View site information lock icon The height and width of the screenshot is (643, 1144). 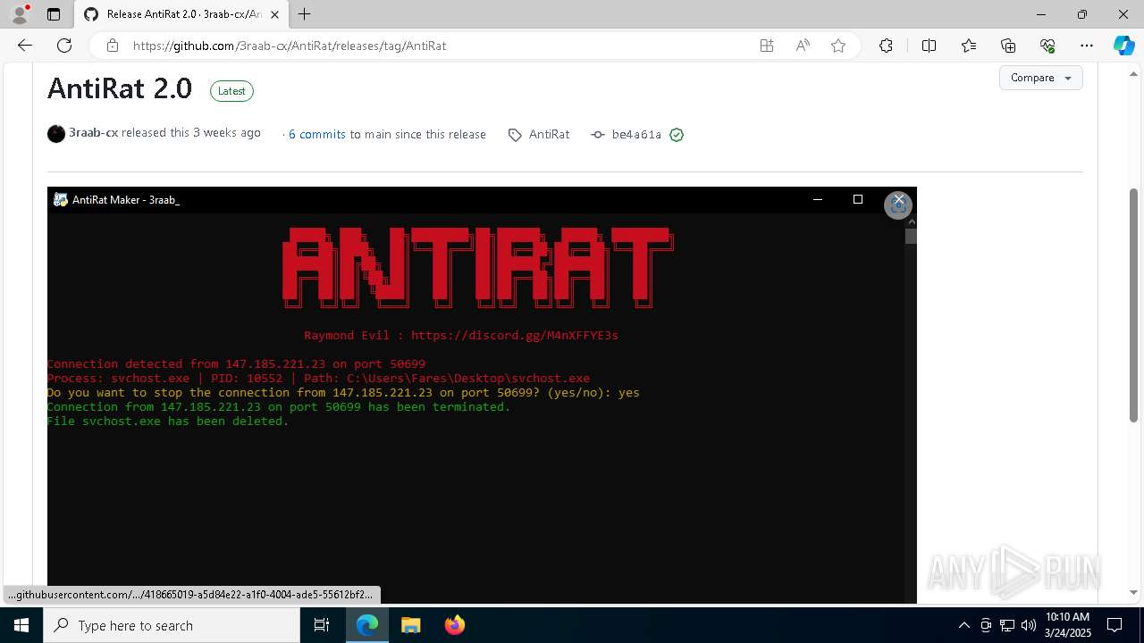(112, 46)
